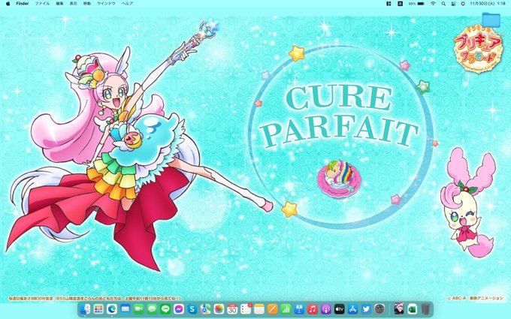Launch Numbers from the Dock
The image size is (511, 319).
click(x=286, y=309)
